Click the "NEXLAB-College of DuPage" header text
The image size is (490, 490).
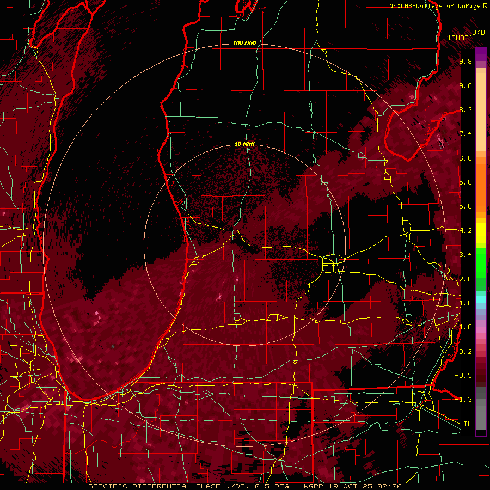(435, 6)
